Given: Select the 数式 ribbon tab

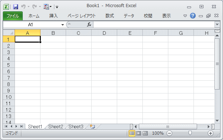Looking at the screenshot, I should 110,16.
